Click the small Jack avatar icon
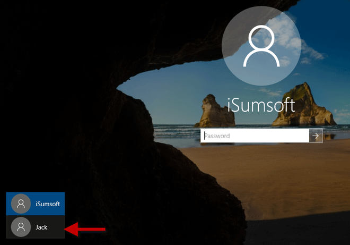 pos(21,227)
